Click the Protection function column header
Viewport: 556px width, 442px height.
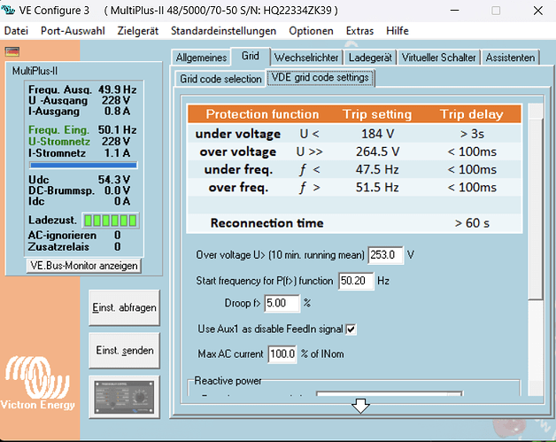[262, 114]
